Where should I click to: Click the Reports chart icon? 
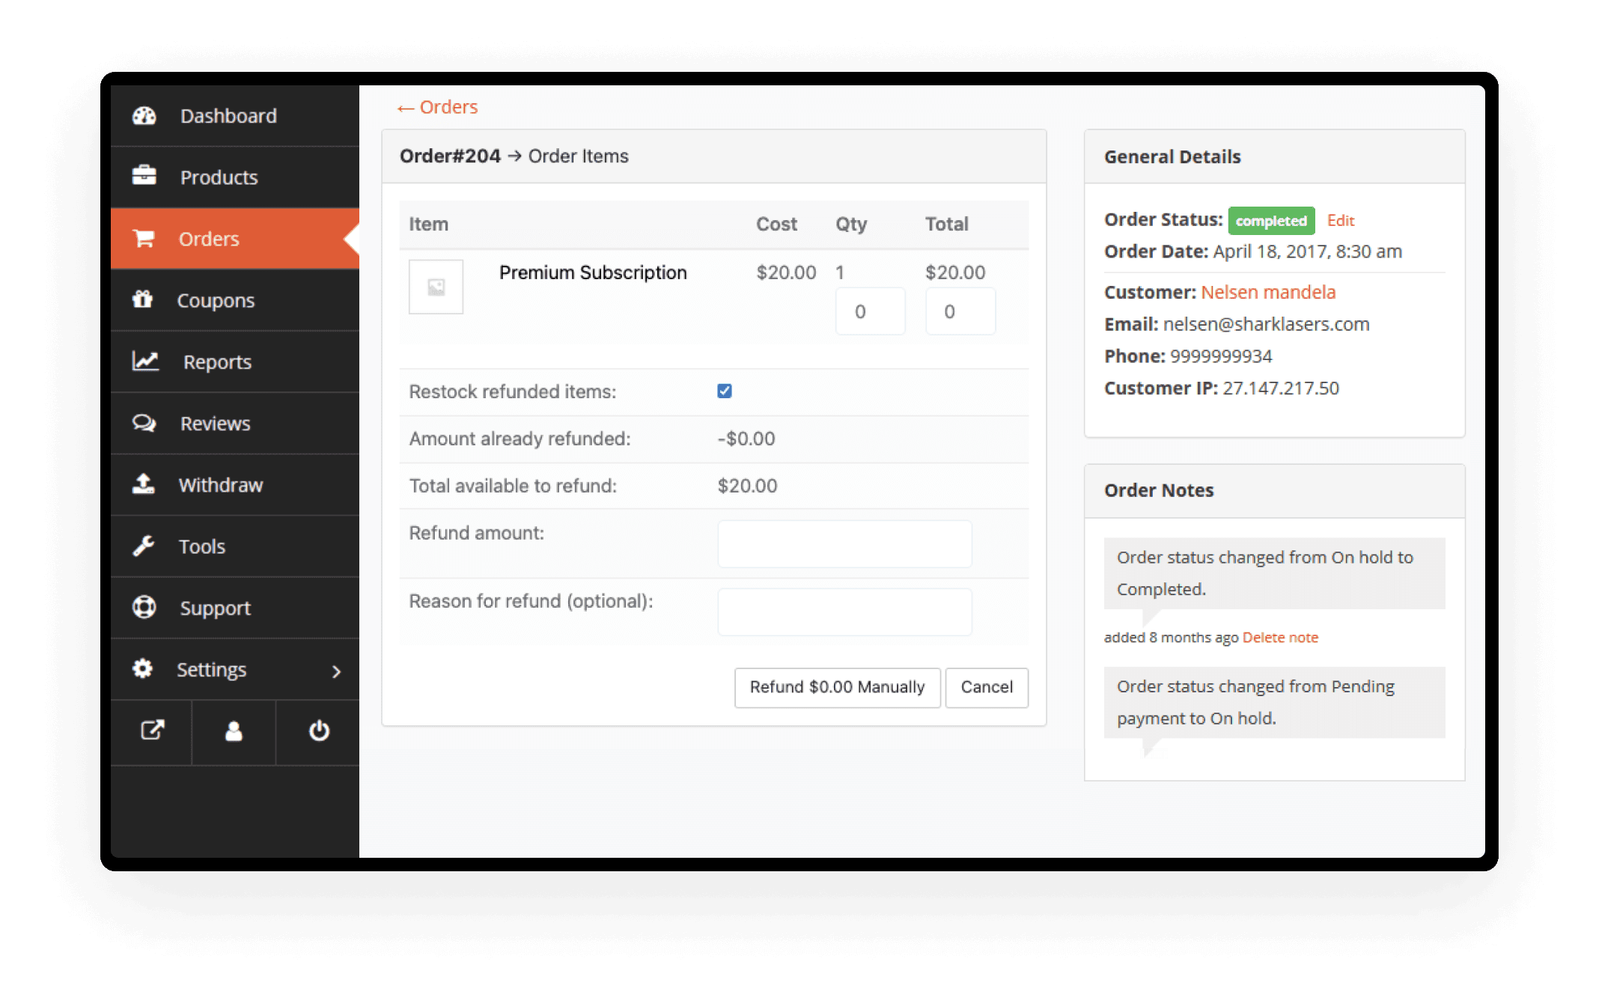pyautogui.click(x=145, y=362)
